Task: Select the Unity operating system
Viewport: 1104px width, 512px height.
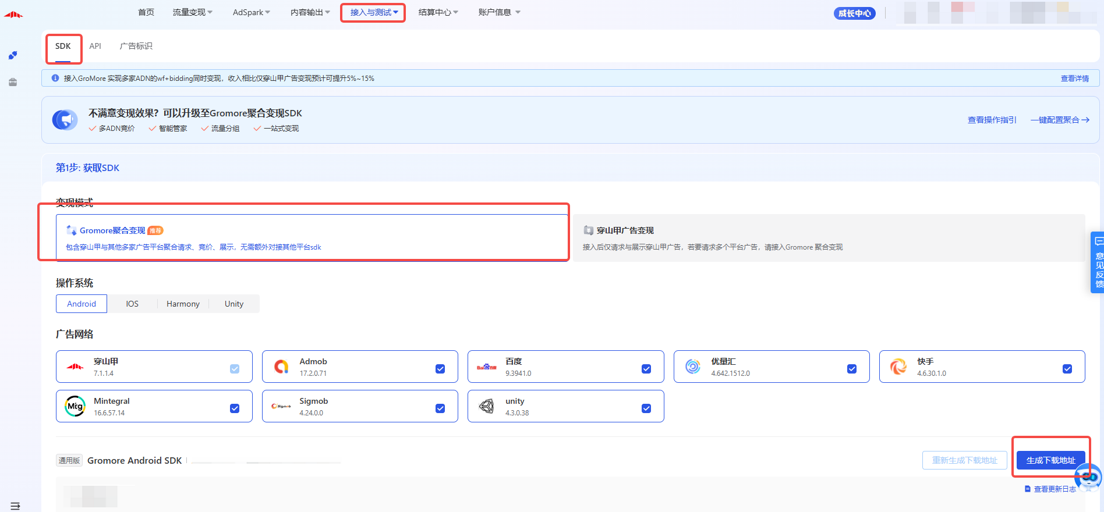Action: coord(234,304)
